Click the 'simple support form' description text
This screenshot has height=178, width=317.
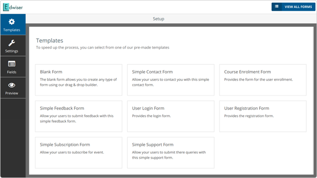[169, 155]
